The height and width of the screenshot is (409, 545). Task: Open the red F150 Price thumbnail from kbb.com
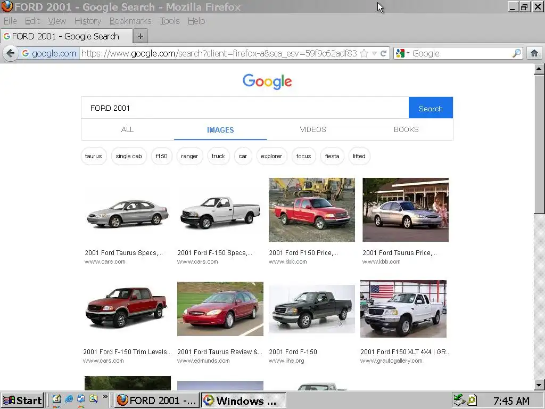coord(312,210)
